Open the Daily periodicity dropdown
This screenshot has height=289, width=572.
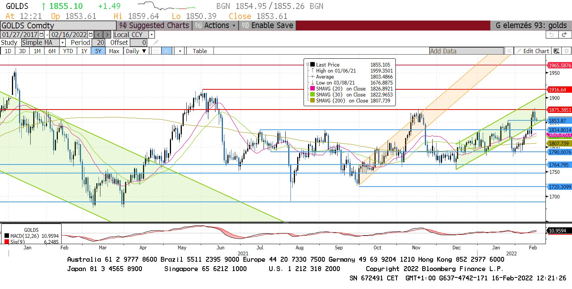pyautogui.click(x=136, y=51)
